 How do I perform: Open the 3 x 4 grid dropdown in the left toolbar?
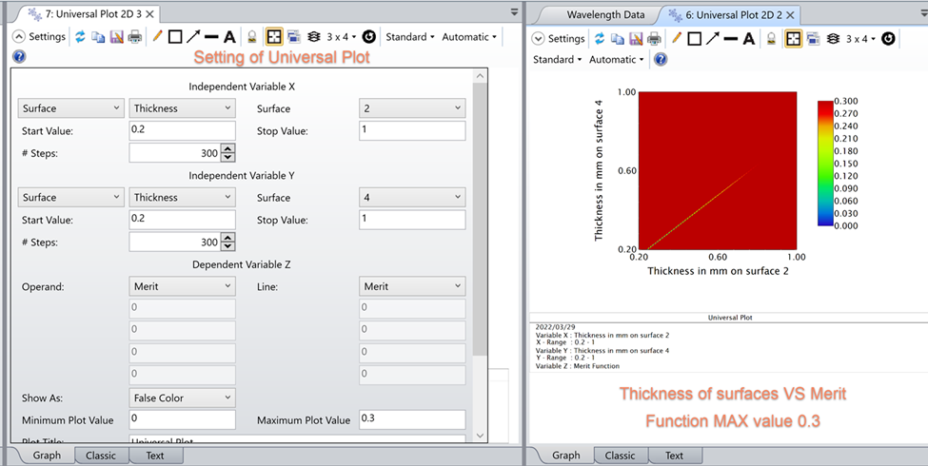342,37
